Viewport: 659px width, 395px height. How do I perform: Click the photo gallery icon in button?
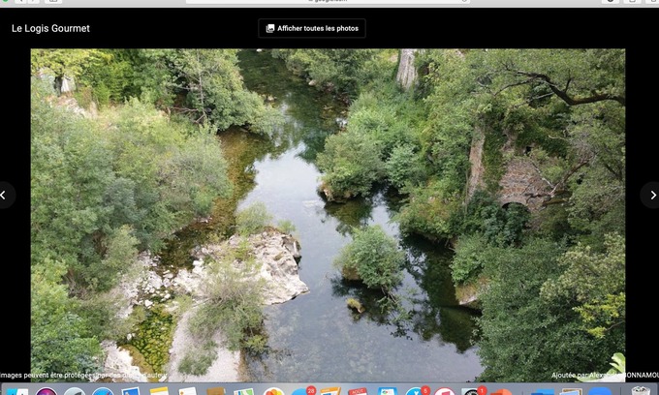270,28
